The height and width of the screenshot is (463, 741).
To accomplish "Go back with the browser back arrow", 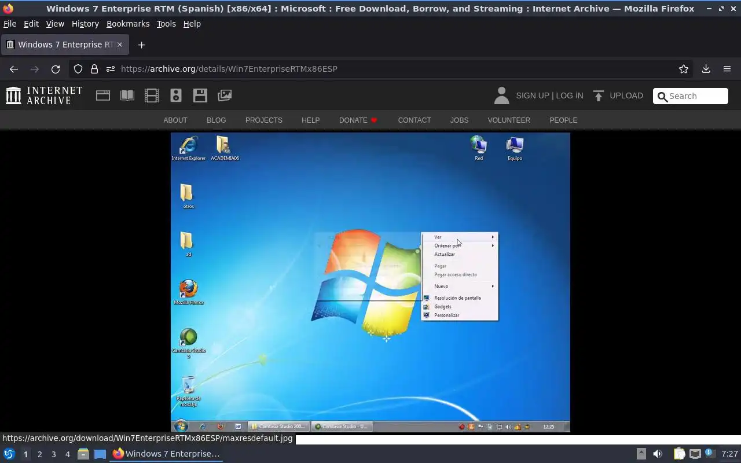I will (14, 69).
